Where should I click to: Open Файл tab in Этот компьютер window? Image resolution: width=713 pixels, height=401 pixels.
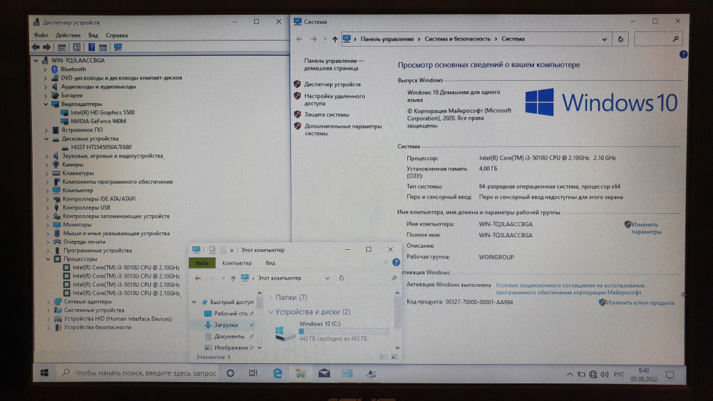202,263
